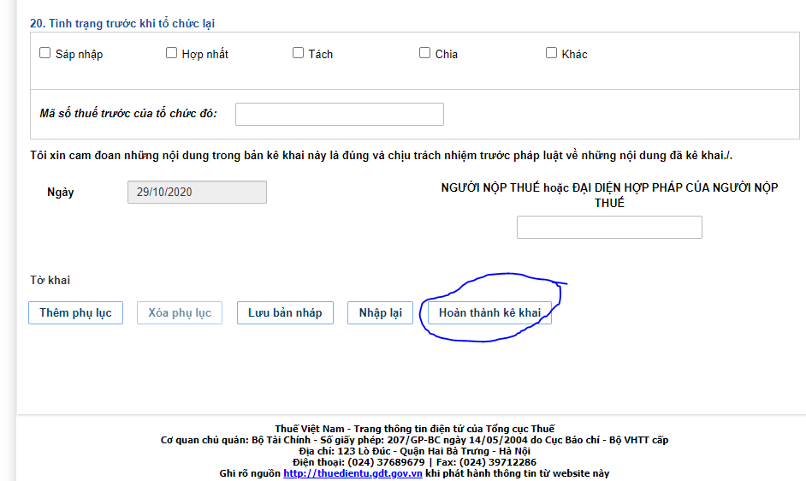Click the Tờ khai label
Image resolution: width=806 pixels, height=481 pixels.
coord(50,280)
